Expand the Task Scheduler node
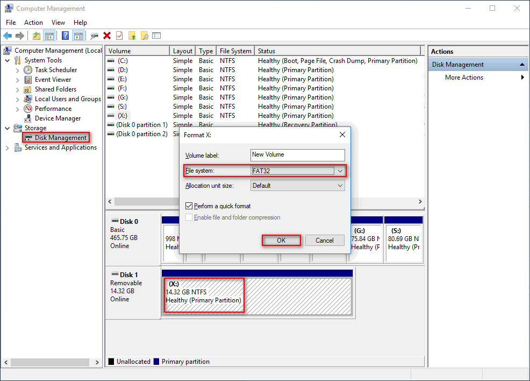Screen dimensions: 530x381 tap(18, 70)
